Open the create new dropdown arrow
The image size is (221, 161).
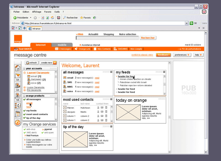pyautogui.click(x=55, y=63)
